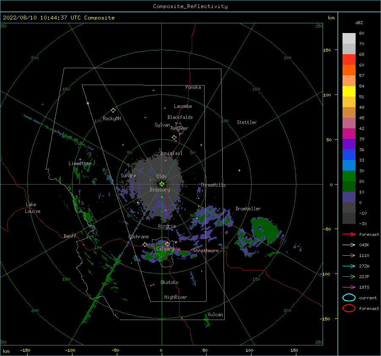Viewport: 381px width, 356px height.
Task: Click the Strathmore label
Action: pos(206,251)
